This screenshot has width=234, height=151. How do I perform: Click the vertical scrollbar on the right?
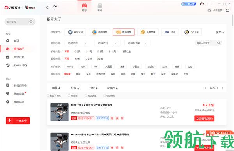click(x=233, y=21)
